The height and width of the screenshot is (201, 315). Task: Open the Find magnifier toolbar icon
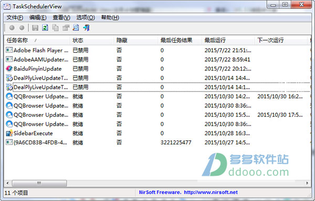(76, 28)
